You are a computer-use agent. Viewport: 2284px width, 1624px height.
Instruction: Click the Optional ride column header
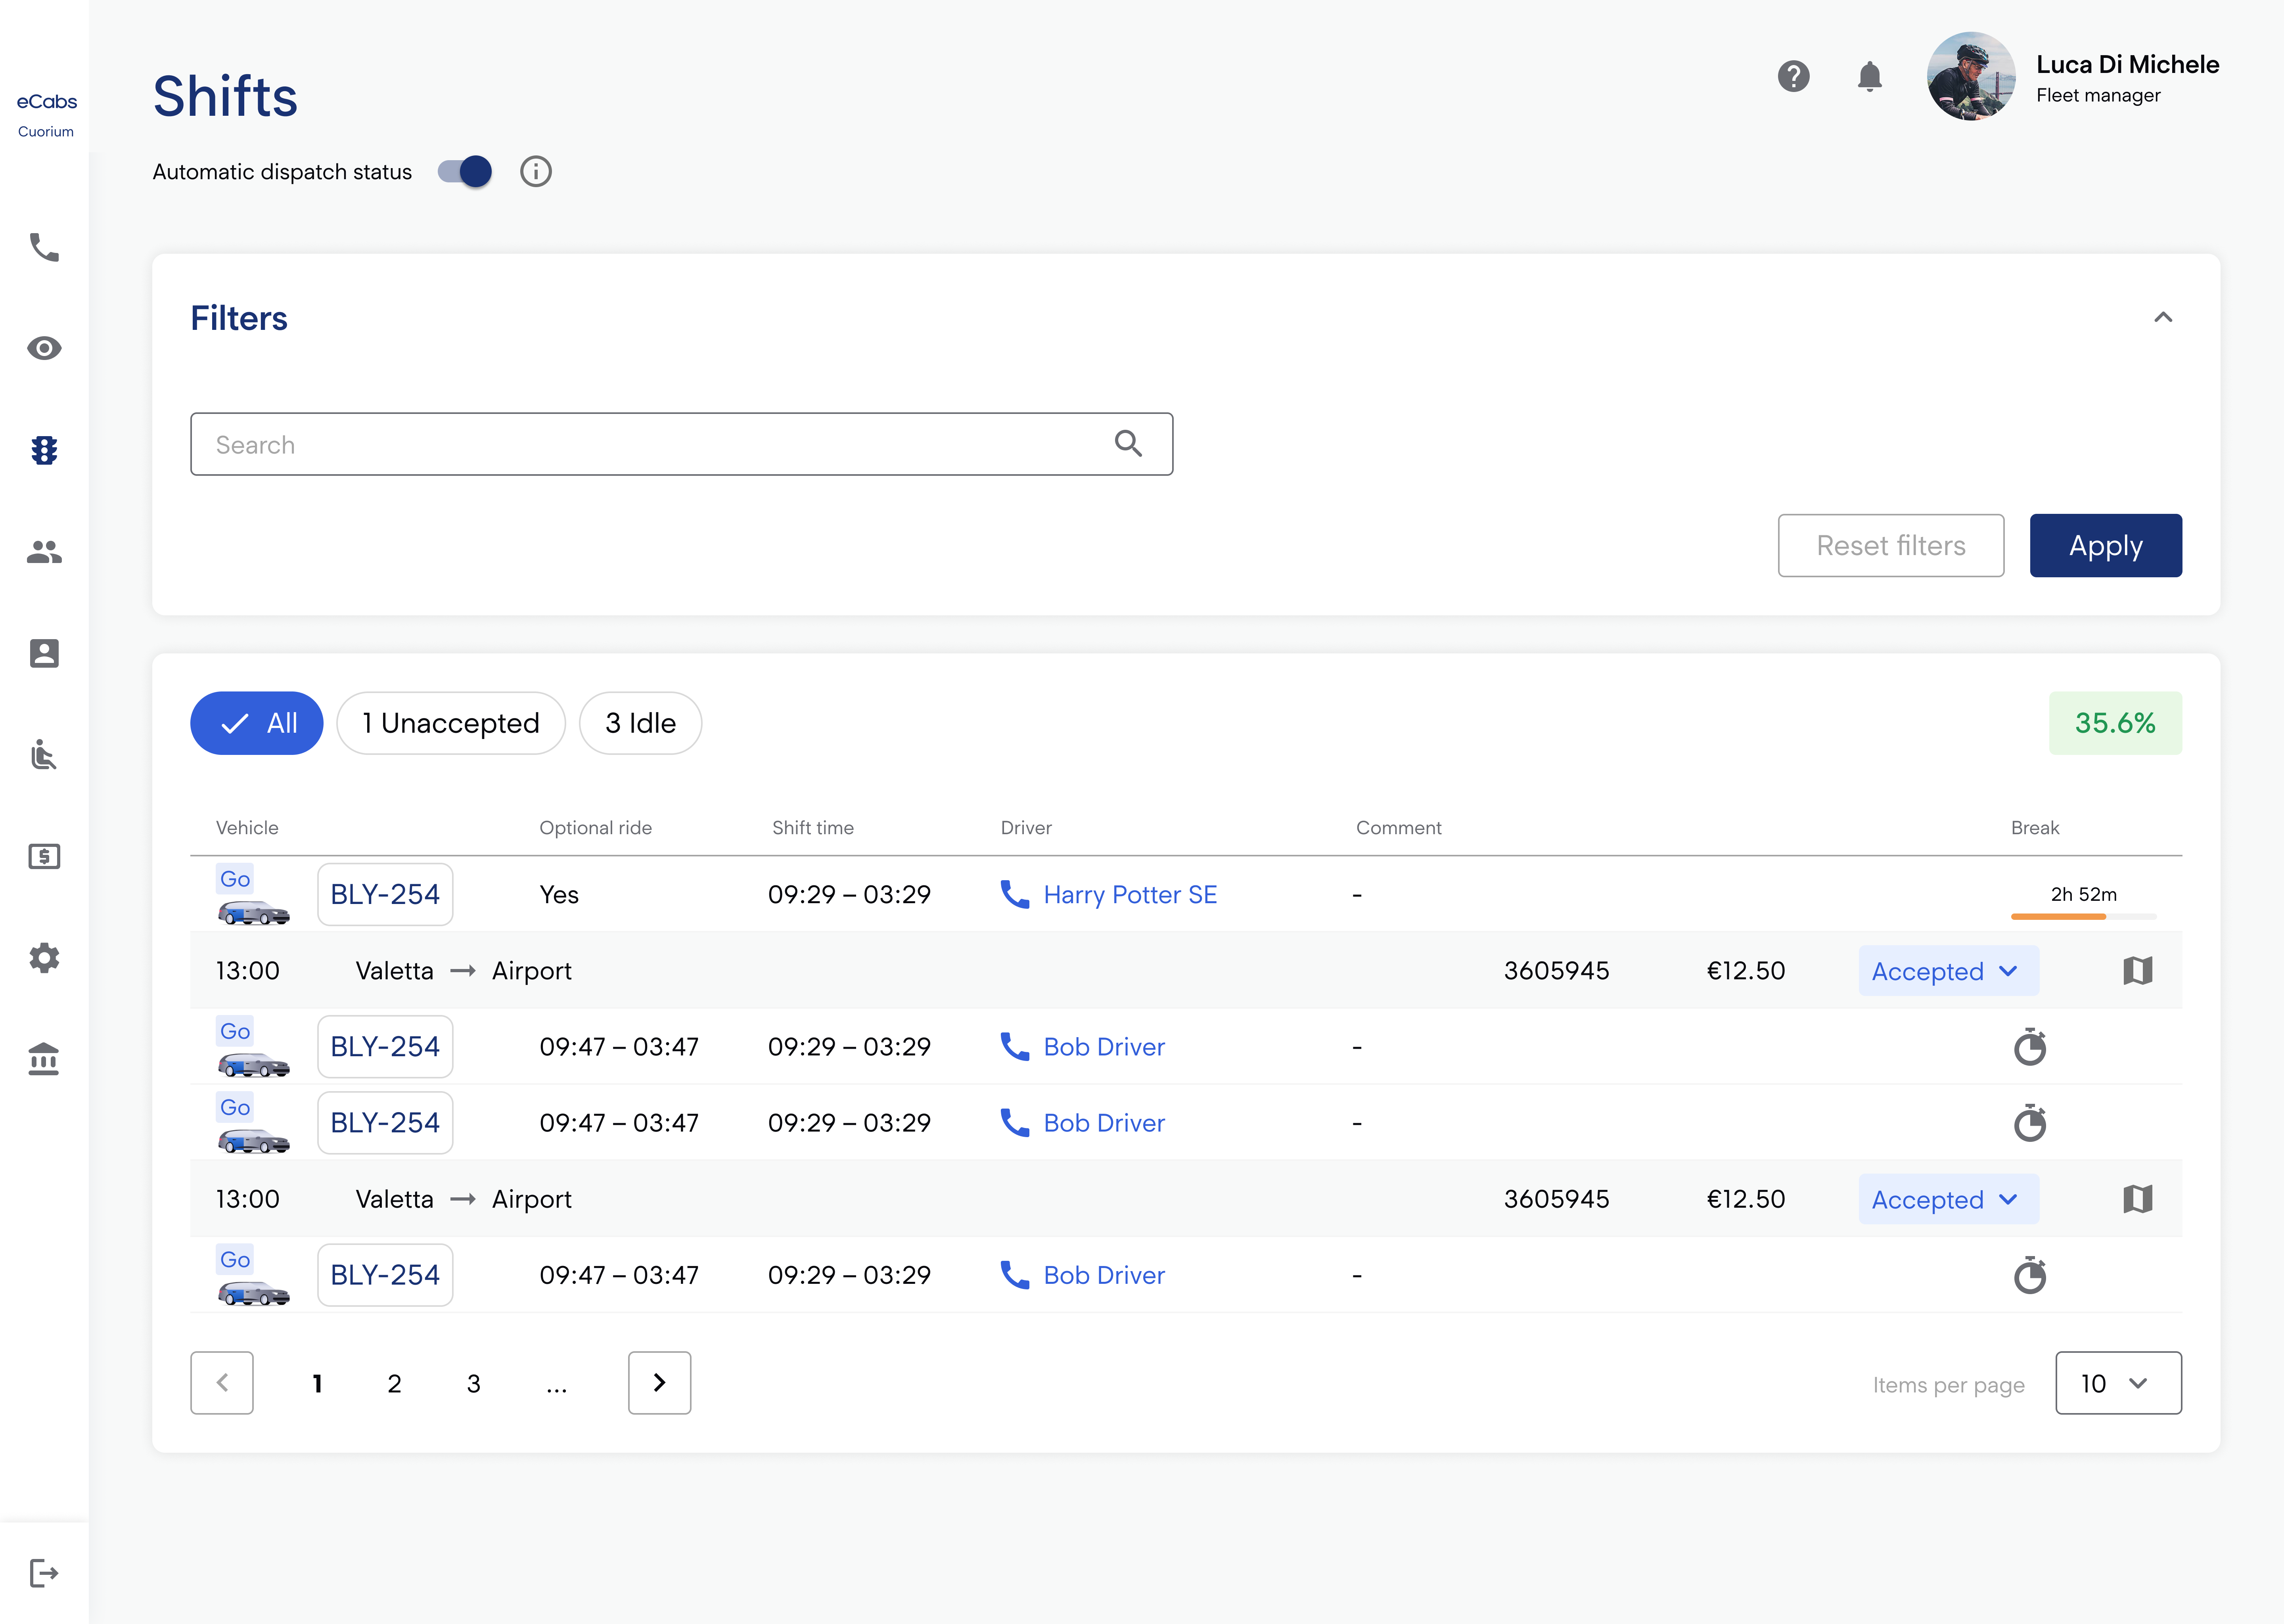[596, 828]
